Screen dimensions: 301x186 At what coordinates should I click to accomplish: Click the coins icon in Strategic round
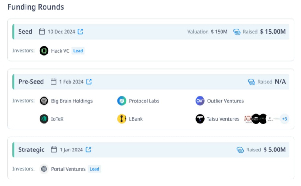[240, 150]
